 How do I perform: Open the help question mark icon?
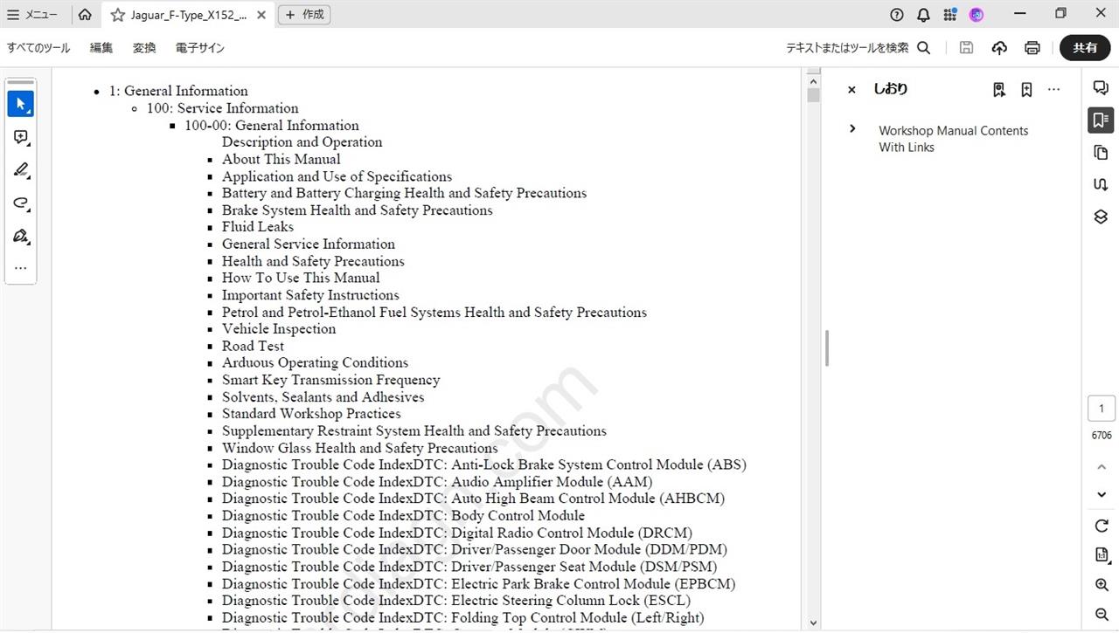(897, 14)
